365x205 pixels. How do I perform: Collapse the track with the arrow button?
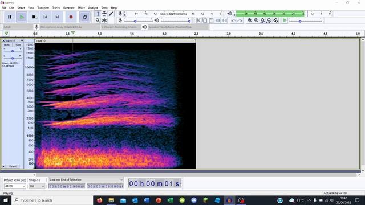(x=3, y=166)
